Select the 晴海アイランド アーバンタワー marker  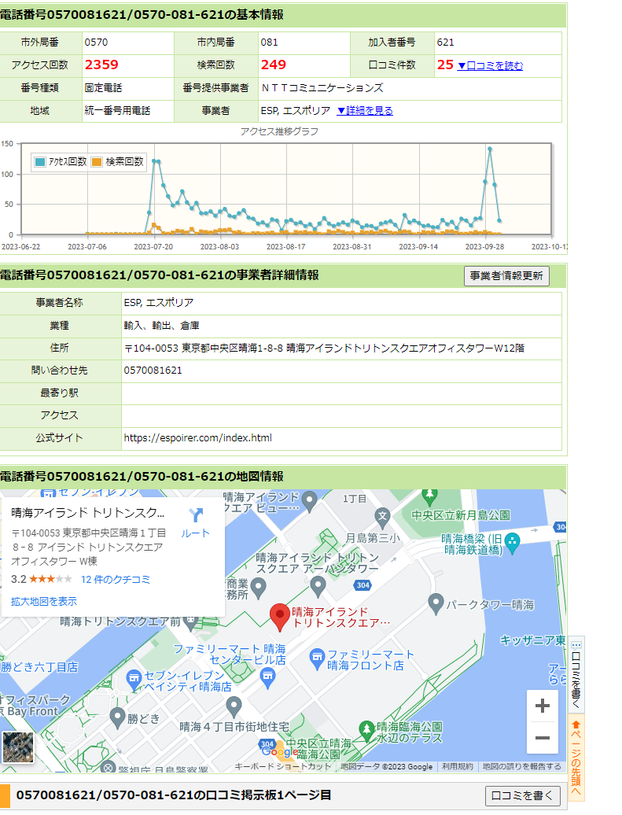(318, 588)
